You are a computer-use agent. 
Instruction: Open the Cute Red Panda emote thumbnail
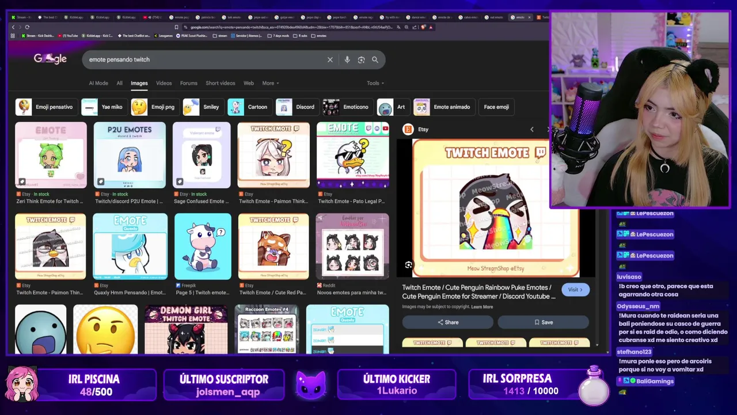pyautogui.click(x=273, y=246)
